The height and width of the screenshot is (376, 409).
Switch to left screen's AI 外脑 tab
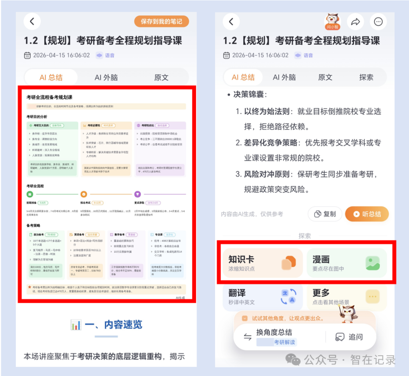click(x=106, y=78)
